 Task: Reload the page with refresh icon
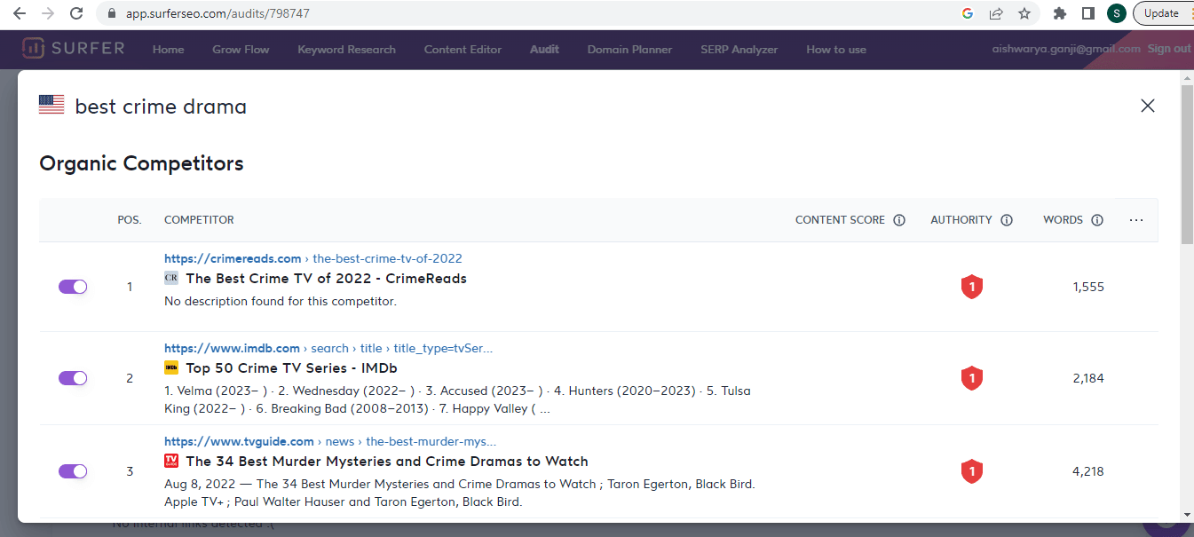(x=76, y=13)
